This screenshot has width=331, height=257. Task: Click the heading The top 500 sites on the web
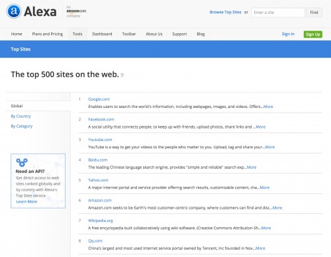[65, 75]
